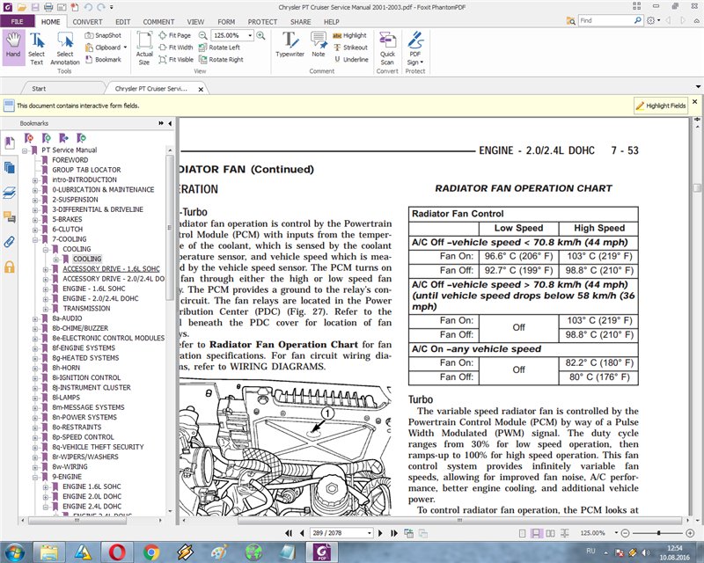The width and height of the screenshot is (704, 563).
Task: Add a Note comment
Action: point(319,44)
